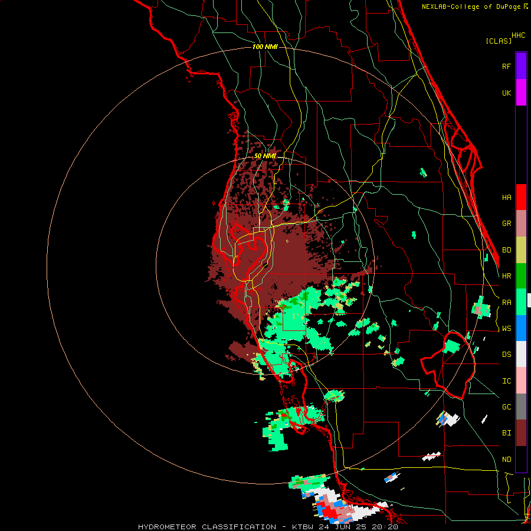
Task: Click the 'BD' legend label
Action: click(506, 250)
